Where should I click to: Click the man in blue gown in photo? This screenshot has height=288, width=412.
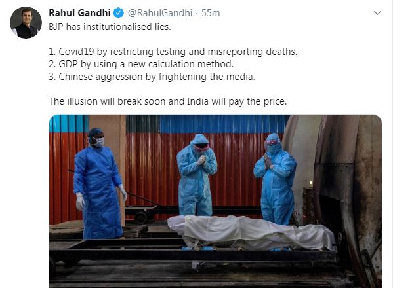click(x=98, y=183)
